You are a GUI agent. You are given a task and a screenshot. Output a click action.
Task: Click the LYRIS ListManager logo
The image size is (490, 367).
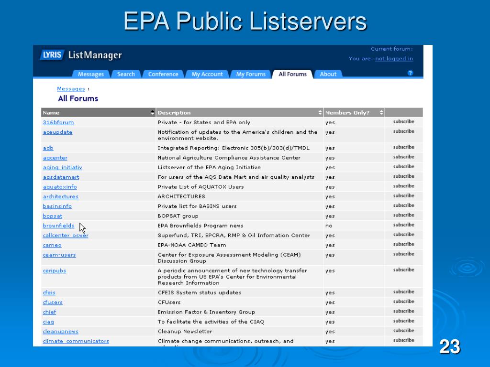81,55
